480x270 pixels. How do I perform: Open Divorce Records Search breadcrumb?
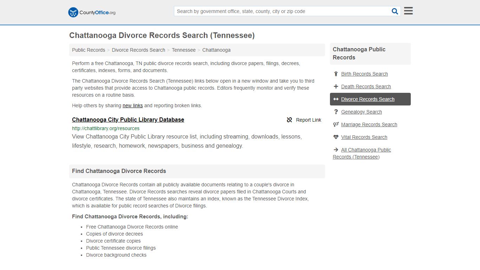(x=138, y=50)
